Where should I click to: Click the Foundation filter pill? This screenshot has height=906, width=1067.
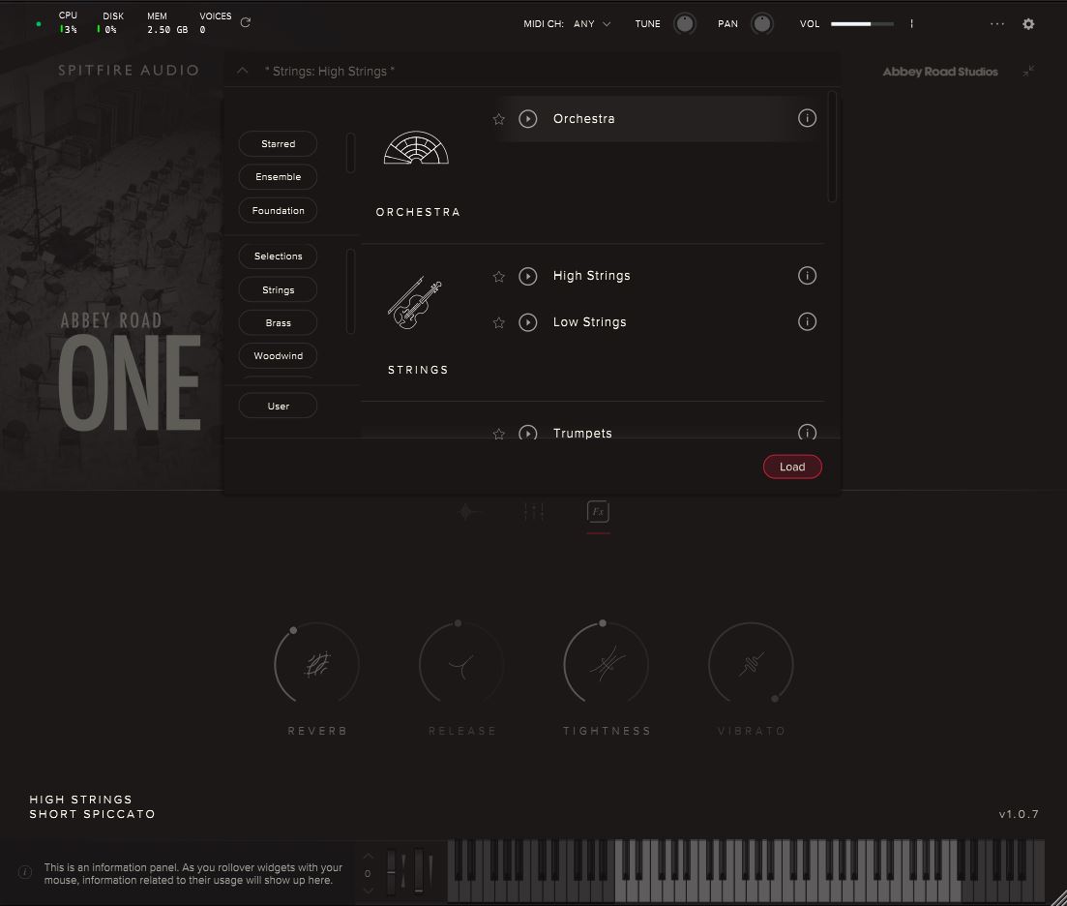point(278,210)
